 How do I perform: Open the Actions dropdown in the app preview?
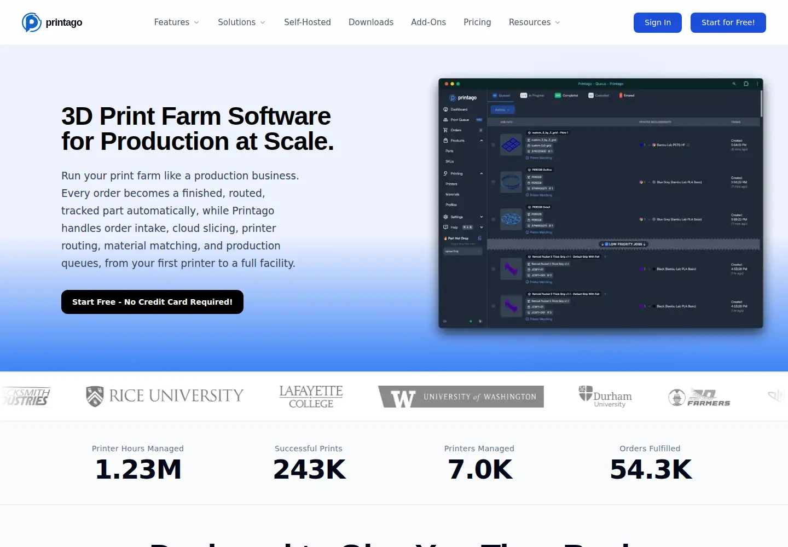point(502,110)
